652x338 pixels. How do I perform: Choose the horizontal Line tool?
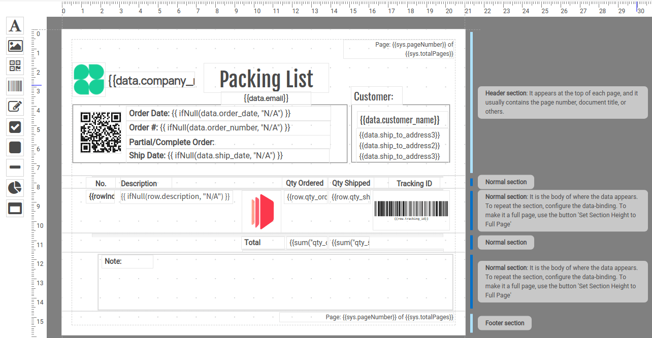tap(15, 167)
